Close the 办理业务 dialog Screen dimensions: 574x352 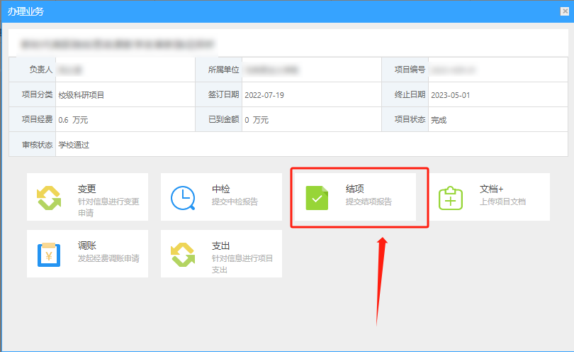[563, 12]
